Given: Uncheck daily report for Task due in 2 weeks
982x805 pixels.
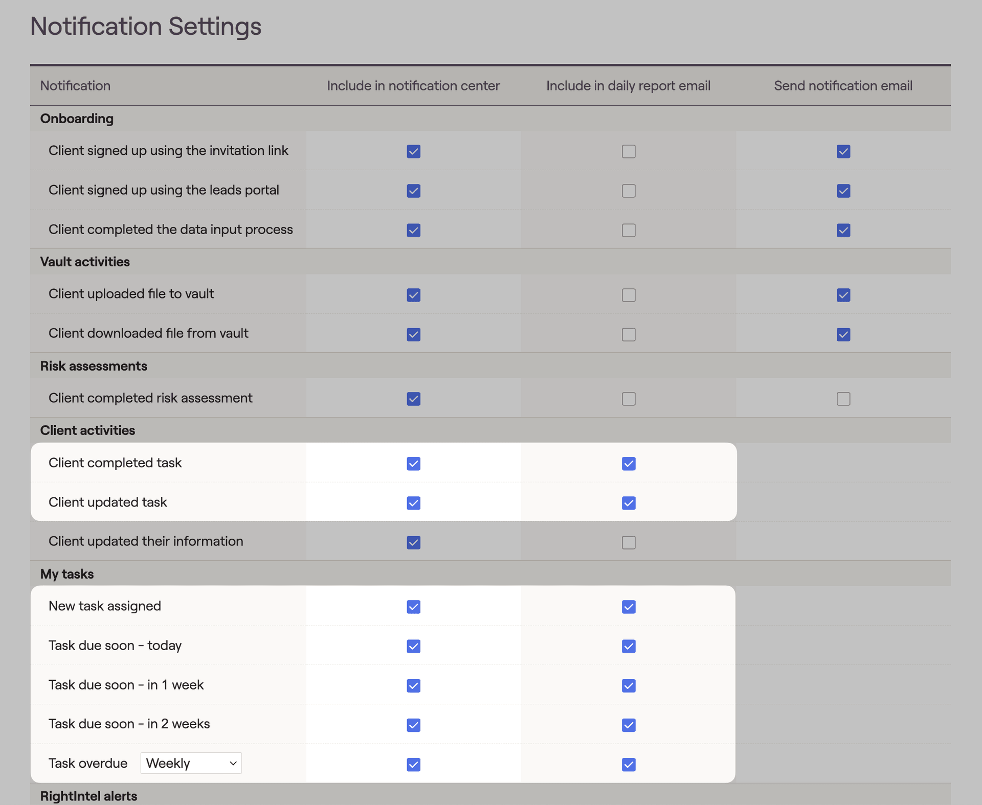Looking at the screenshot, I should [x=629, y=725].
